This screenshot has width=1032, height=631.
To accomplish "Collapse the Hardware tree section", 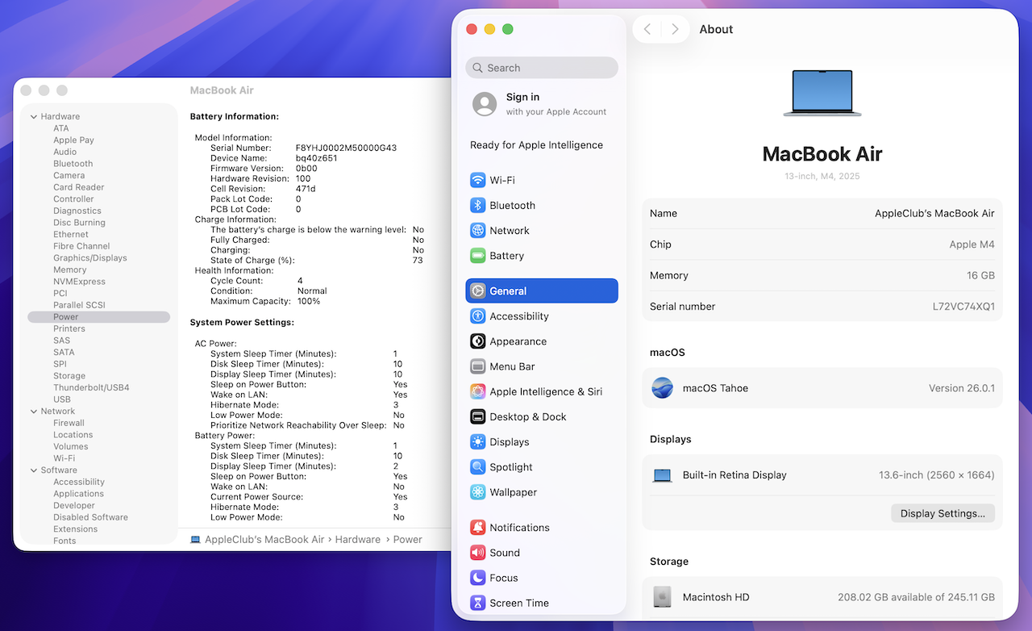I will (x=34, y=117).
